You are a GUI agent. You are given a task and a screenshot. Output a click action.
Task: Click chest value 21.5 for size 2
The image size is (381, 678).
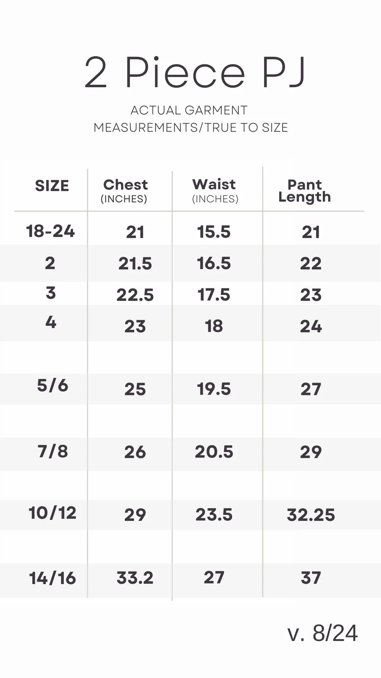tap(135, 263)
